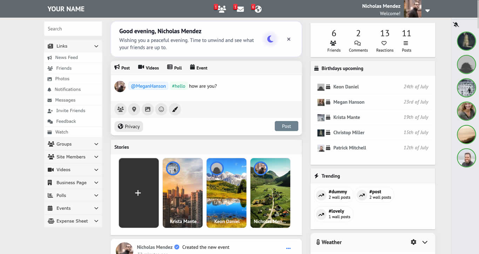
Task: Click the muted bell icon above the contacts list
Action: point(456,25)
